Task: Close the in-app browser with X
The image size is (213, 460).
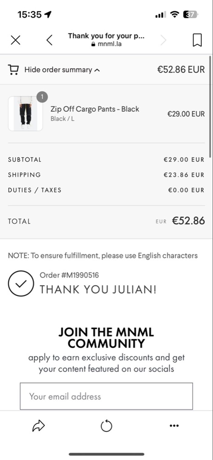Action: [16, 40]
